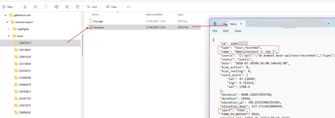Click the tour.j tab in Notepad

pyautogui.click(x=233, y=24)
